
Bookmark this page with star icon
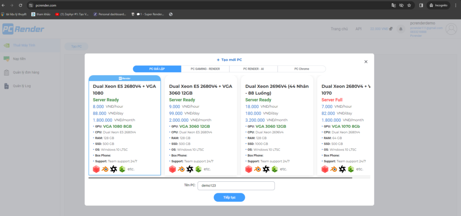(x=409, y=5)
